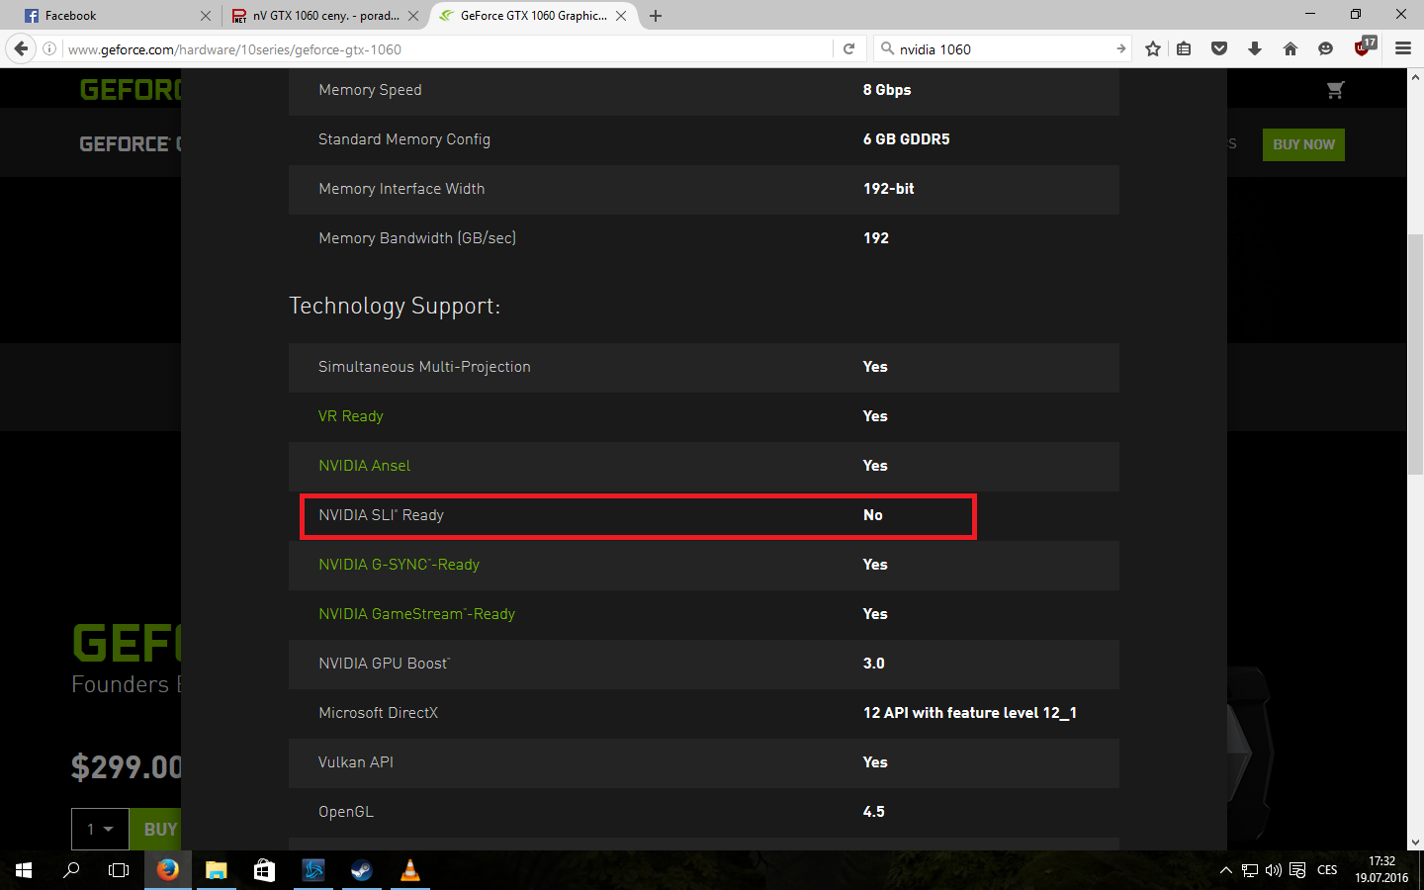This screenshot has height=890, width=1424.
Task: Open the taskbar clock showing 17:32
Action: 1381,870
